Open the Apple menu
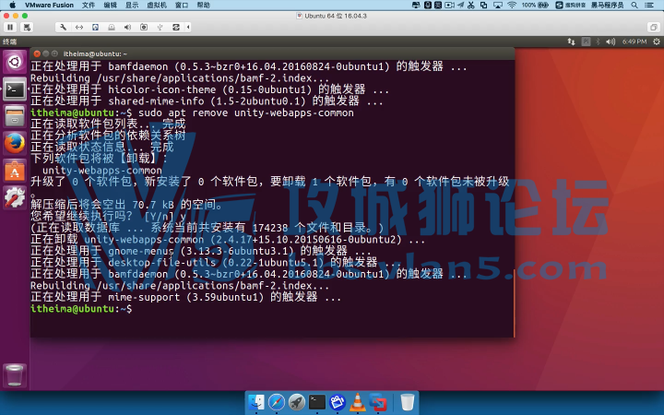Image resolution: width=664 pixels, height=415 pixels. click(12, 6)
